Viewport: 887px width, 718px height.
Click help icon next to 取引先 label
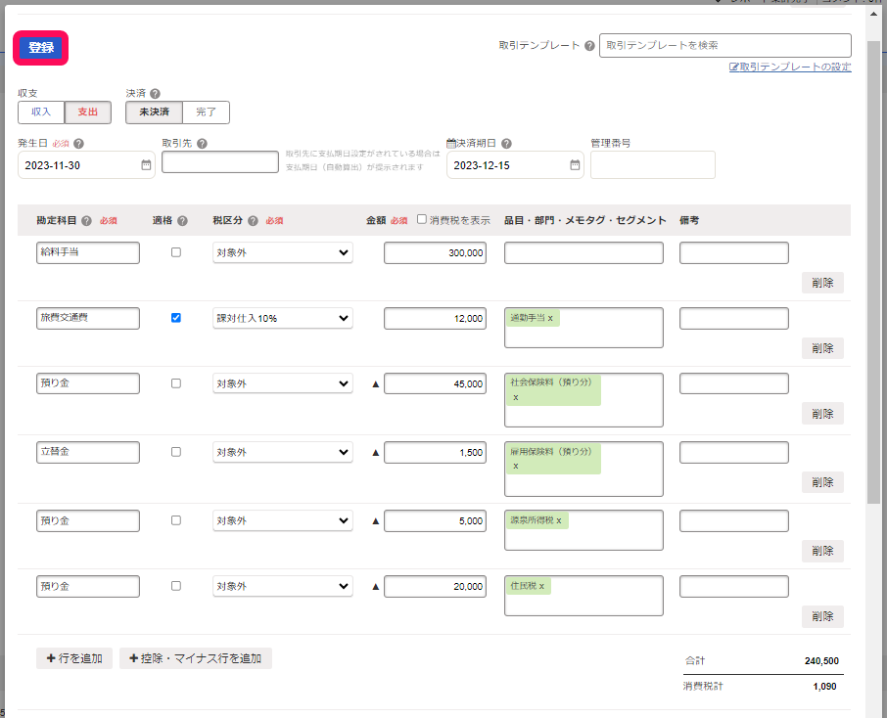(202, 144)
